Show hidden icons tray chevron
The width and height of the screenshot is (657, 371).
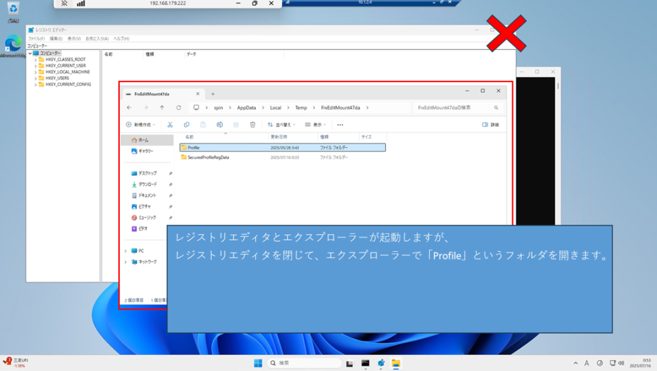[576, 363]
